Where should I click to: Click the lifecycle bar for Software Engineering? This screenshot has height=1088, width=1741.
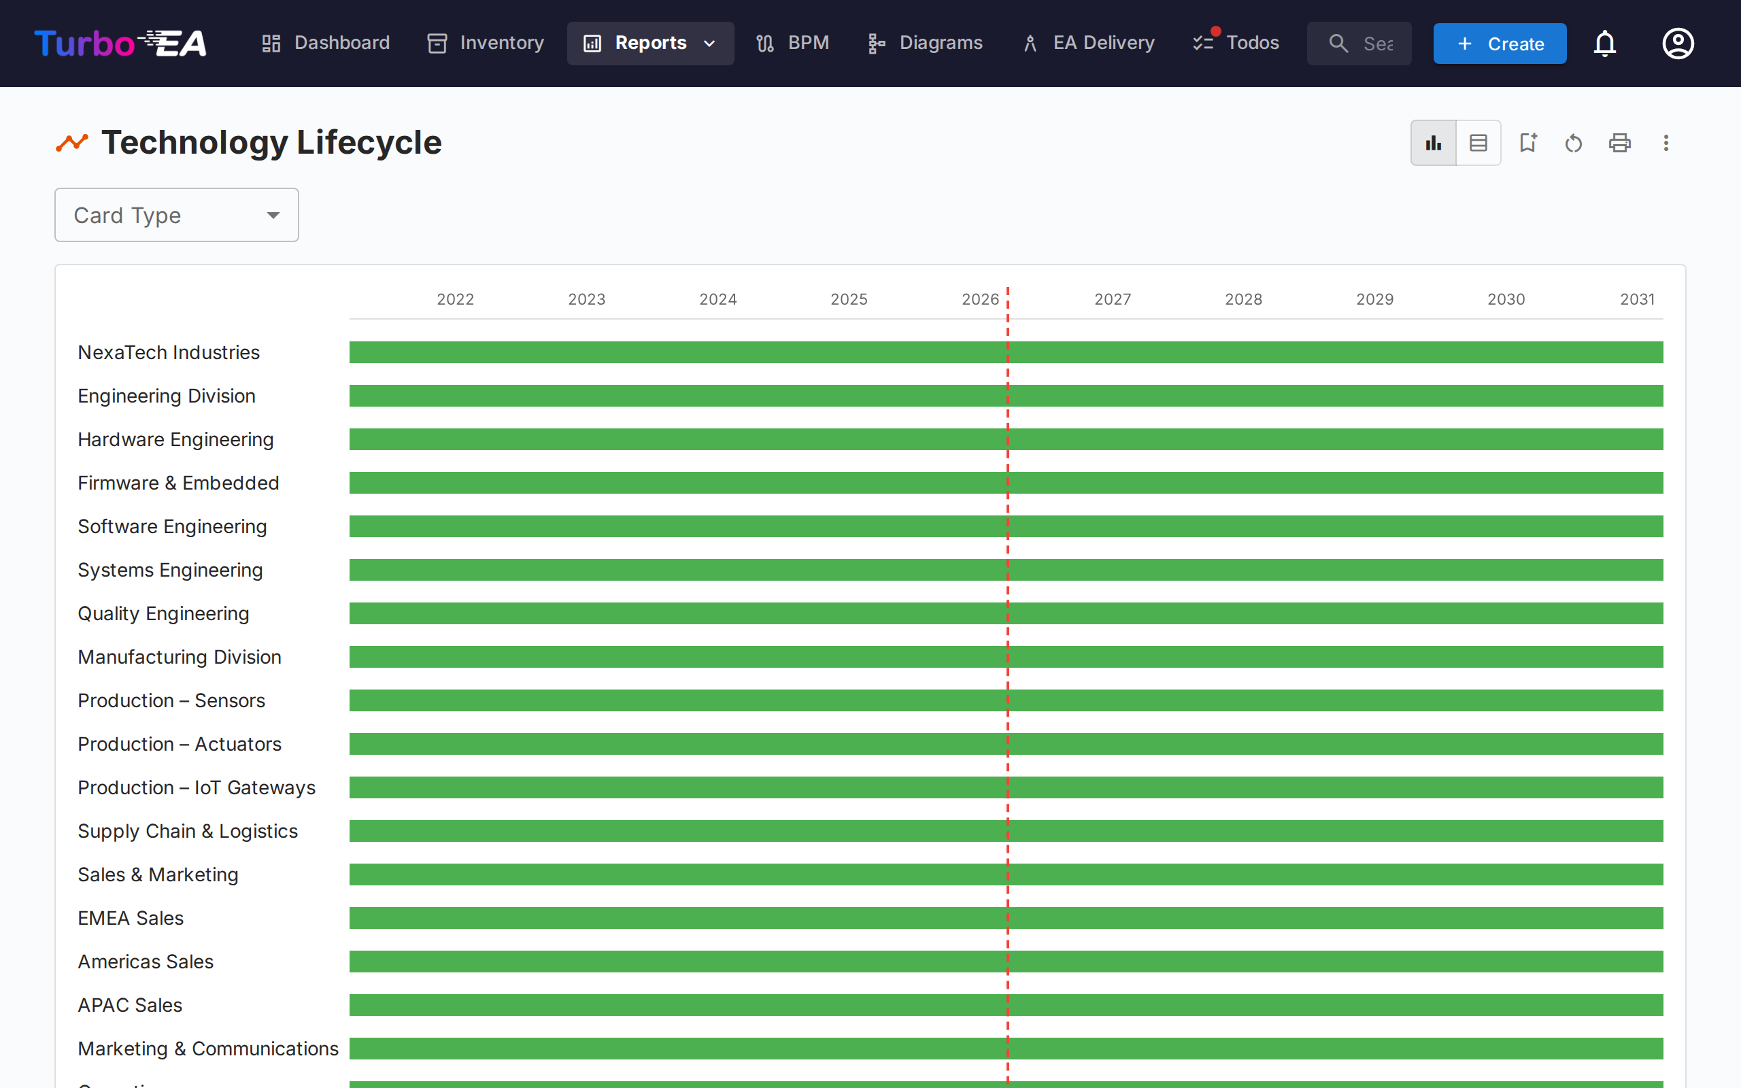tap(1006, 526)
